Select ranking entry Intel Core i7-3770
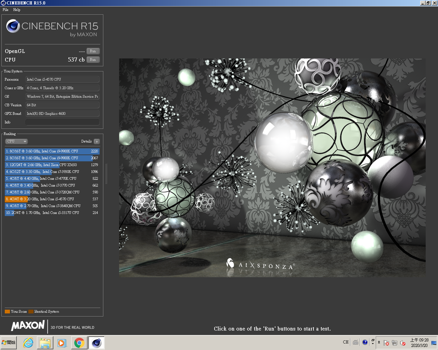Image resolution: width=438 pixels, height=350 pixels. (x=52, y=185)
